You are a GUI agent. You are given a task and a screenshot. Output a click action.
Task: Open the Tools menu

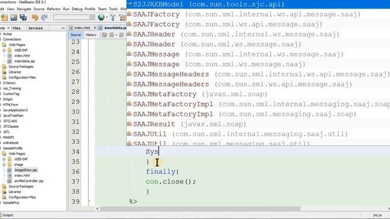click(113, 9)
